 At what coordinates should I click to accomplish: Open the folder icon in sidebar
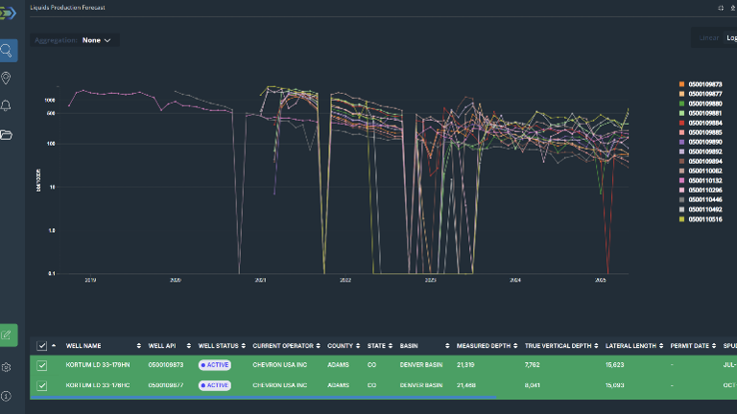tap(8, 134)
